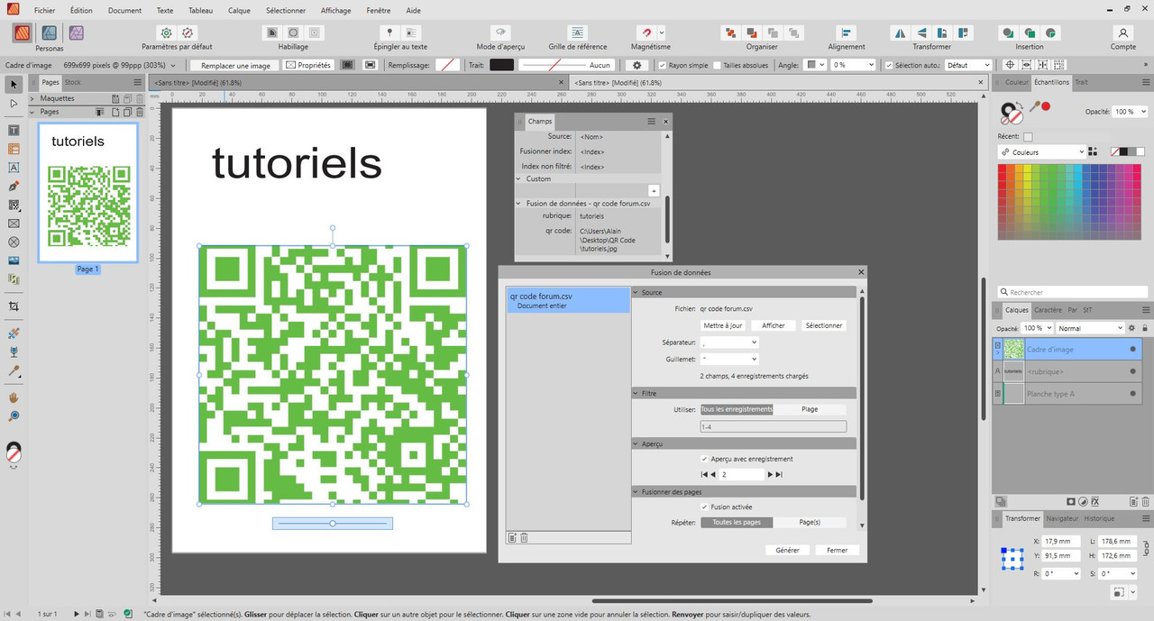
Task: Select the Move tool in the toolbox
Action: coord(14,85)
